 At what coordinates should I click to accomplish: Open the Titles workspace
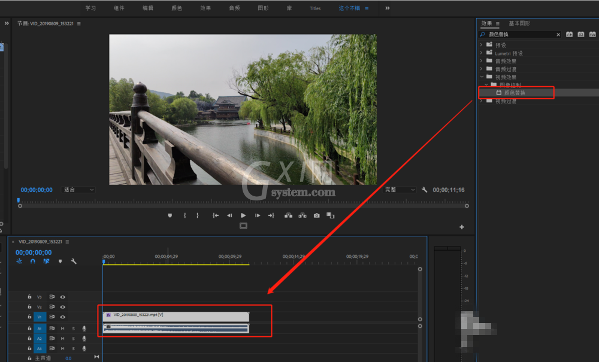[315, 8]
